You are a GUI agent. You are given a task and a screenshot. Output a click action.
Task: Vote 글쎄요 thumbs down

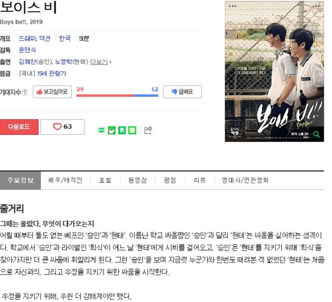182,92
